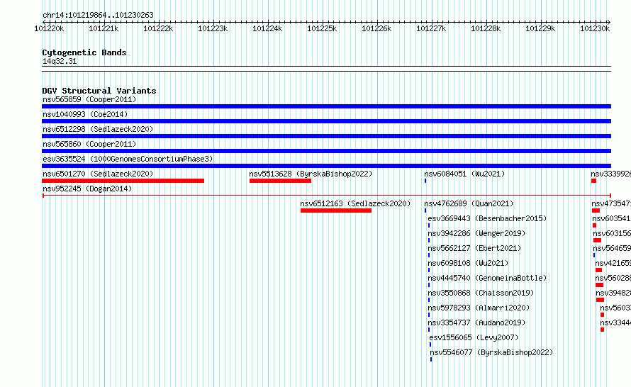The width and height of the screenshot is (631, 387).
Task: Open the nsv1040993 (Coe2014) label
Action: click(x=85, y=114)
